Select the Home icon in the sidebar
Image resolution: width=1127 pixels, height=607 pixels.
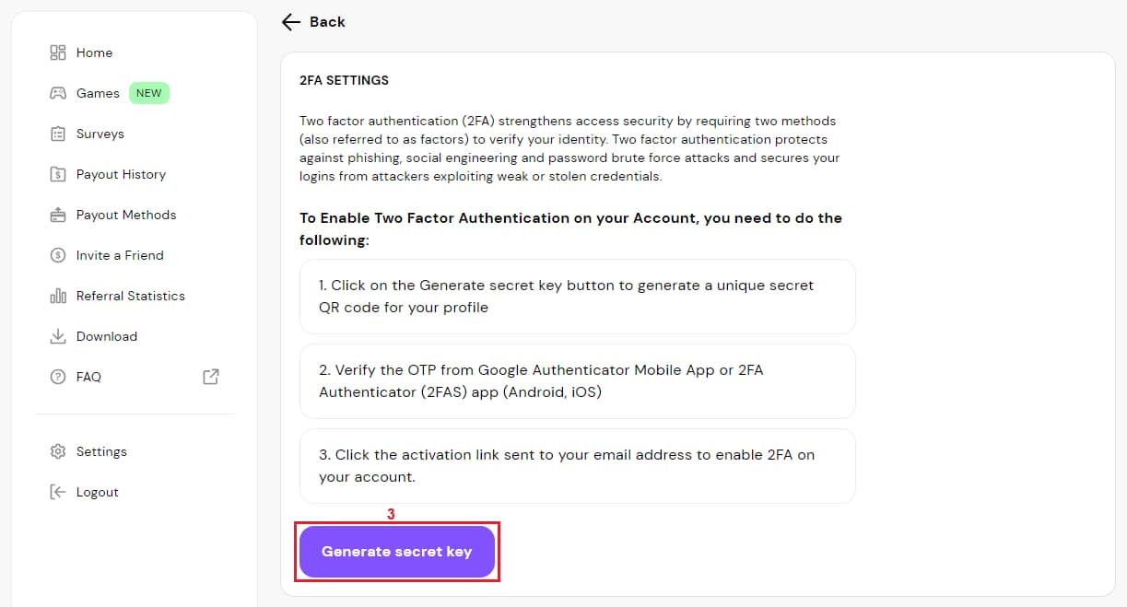click(58, 53)
